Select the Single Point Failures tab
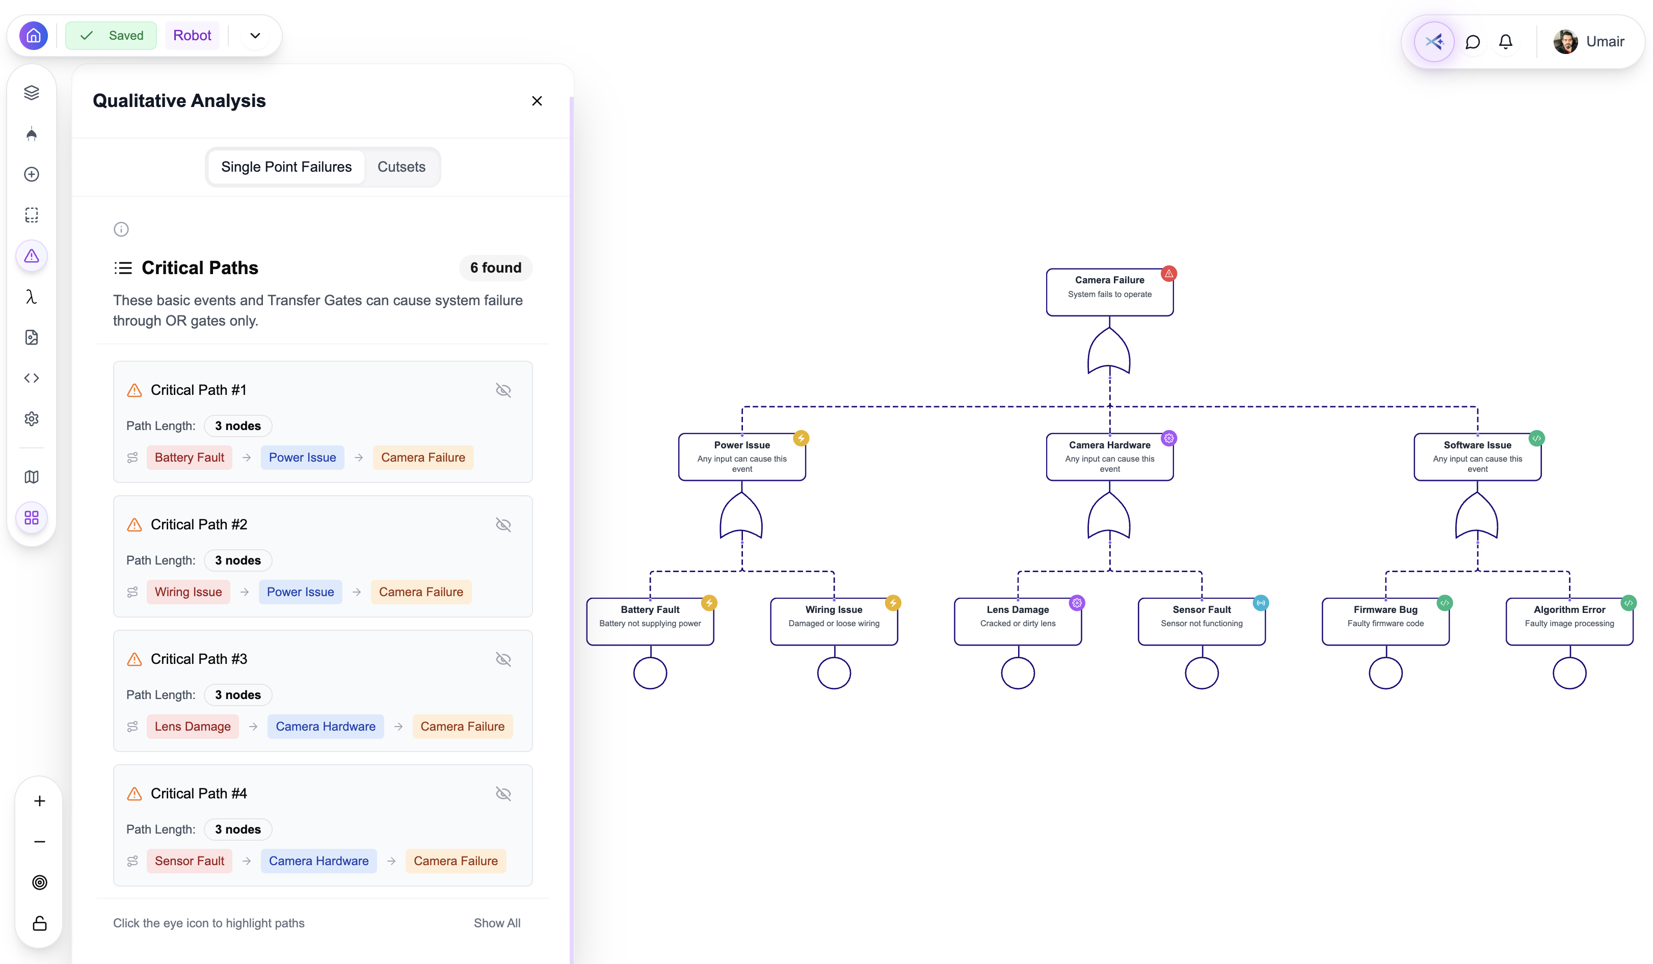1653x964 pixels. (x=286, y=167)
